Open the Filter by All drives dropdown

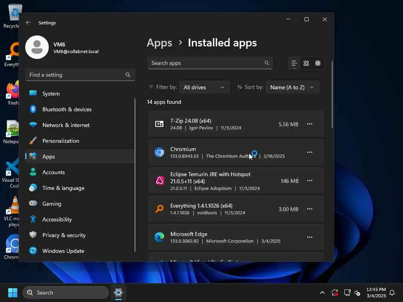(204, 87)
